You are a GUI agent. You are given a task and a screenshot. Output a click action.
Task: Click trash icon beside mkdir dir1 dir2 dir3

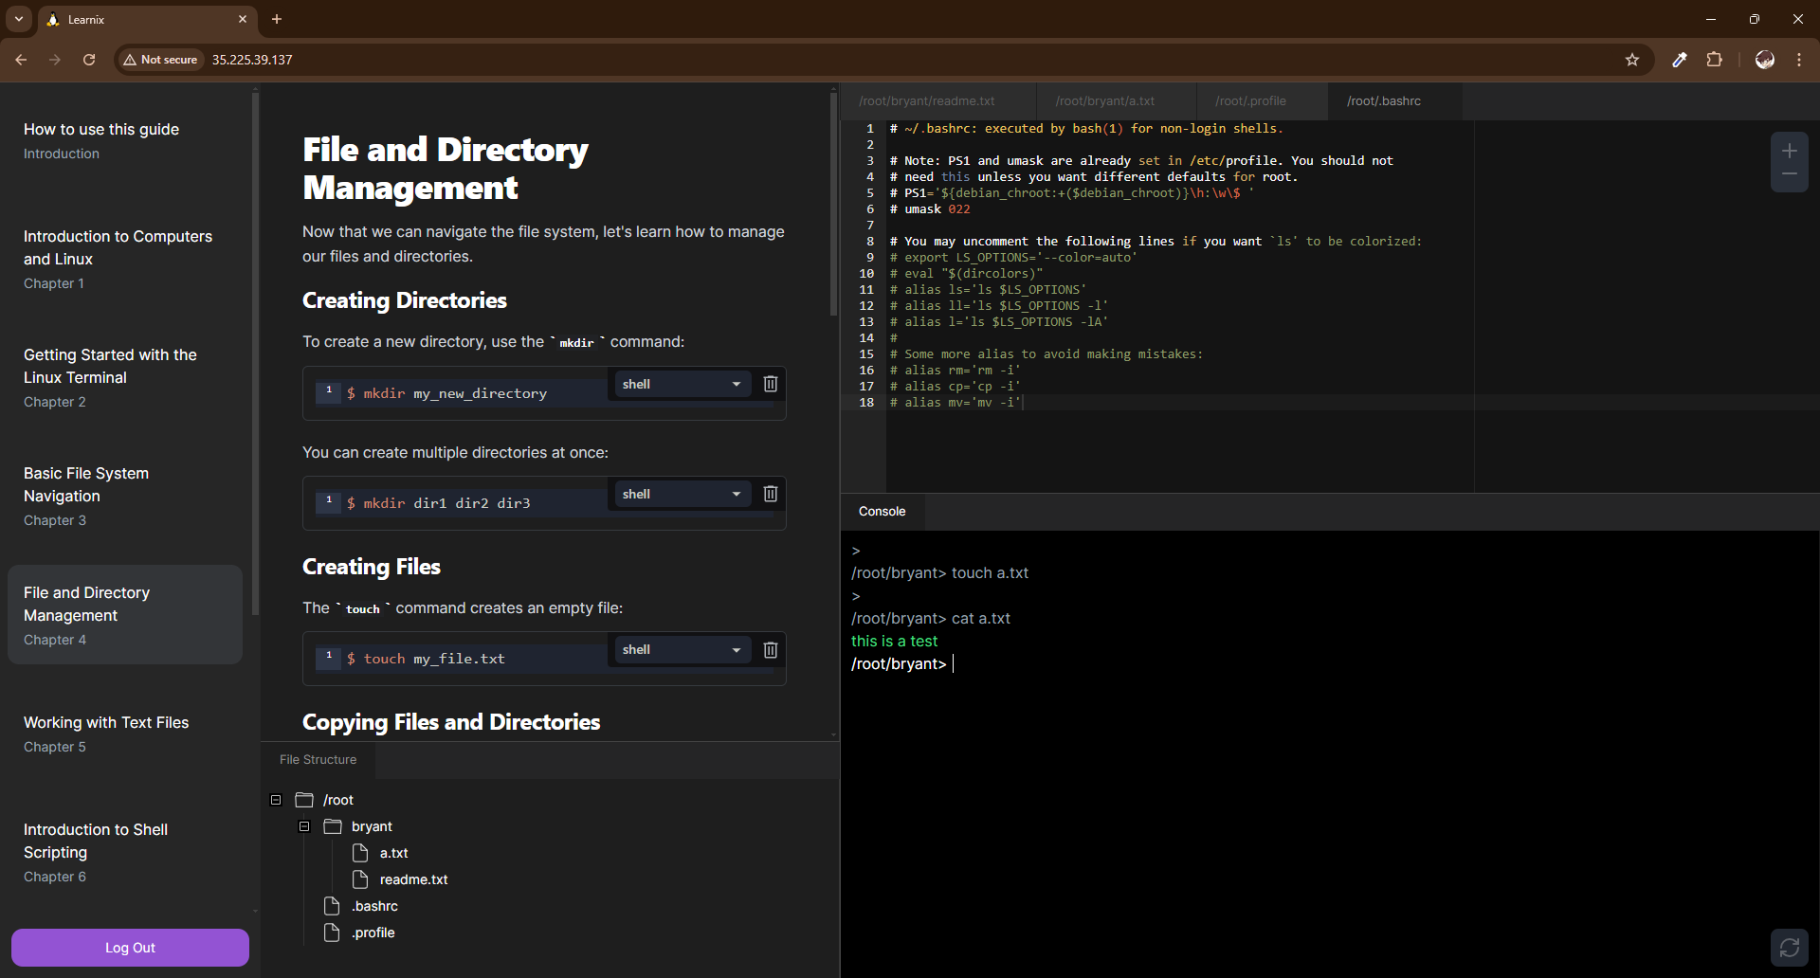(771, 494)
